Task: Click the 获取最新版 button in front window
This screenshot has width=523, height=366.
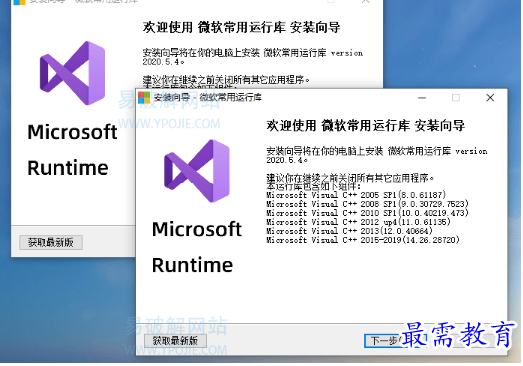Action: pyautogui.click(x=175, y=341)
